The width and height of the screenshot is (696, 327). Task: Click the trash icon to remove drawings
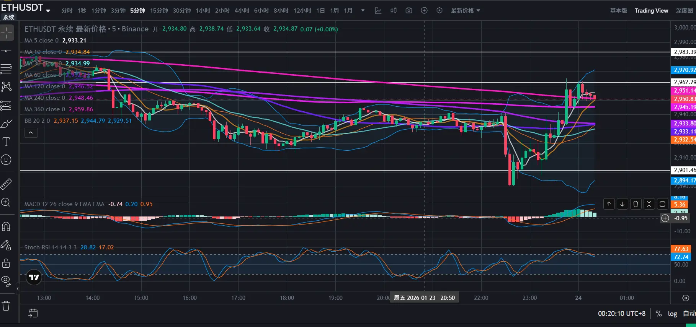click(7, 306)
